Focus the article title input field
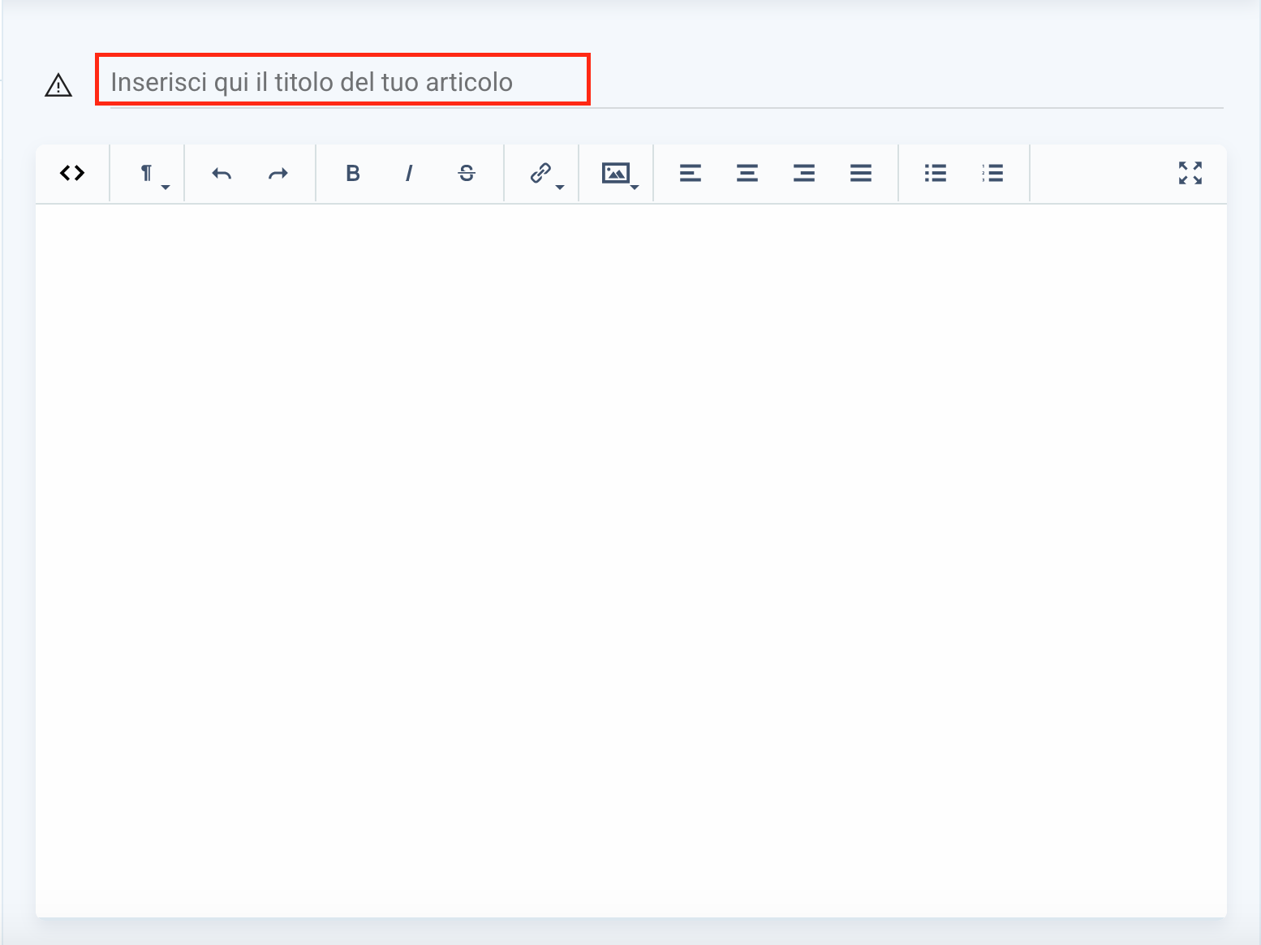The height and width of the screenshot is (945, 1261). pyautogui.click(x=666, y=82)
